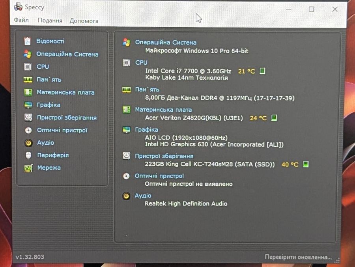Click the text Realtek High Definition Audio
Image resolution: width=355 pixels, height=267 pixels.
(186, 204)
